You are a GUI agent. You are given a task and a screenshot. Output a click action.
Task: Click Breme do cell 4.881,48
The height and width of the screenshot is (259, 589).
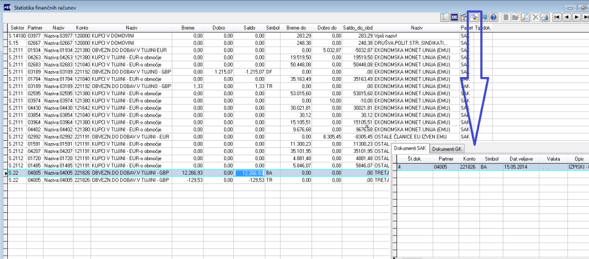296,158
